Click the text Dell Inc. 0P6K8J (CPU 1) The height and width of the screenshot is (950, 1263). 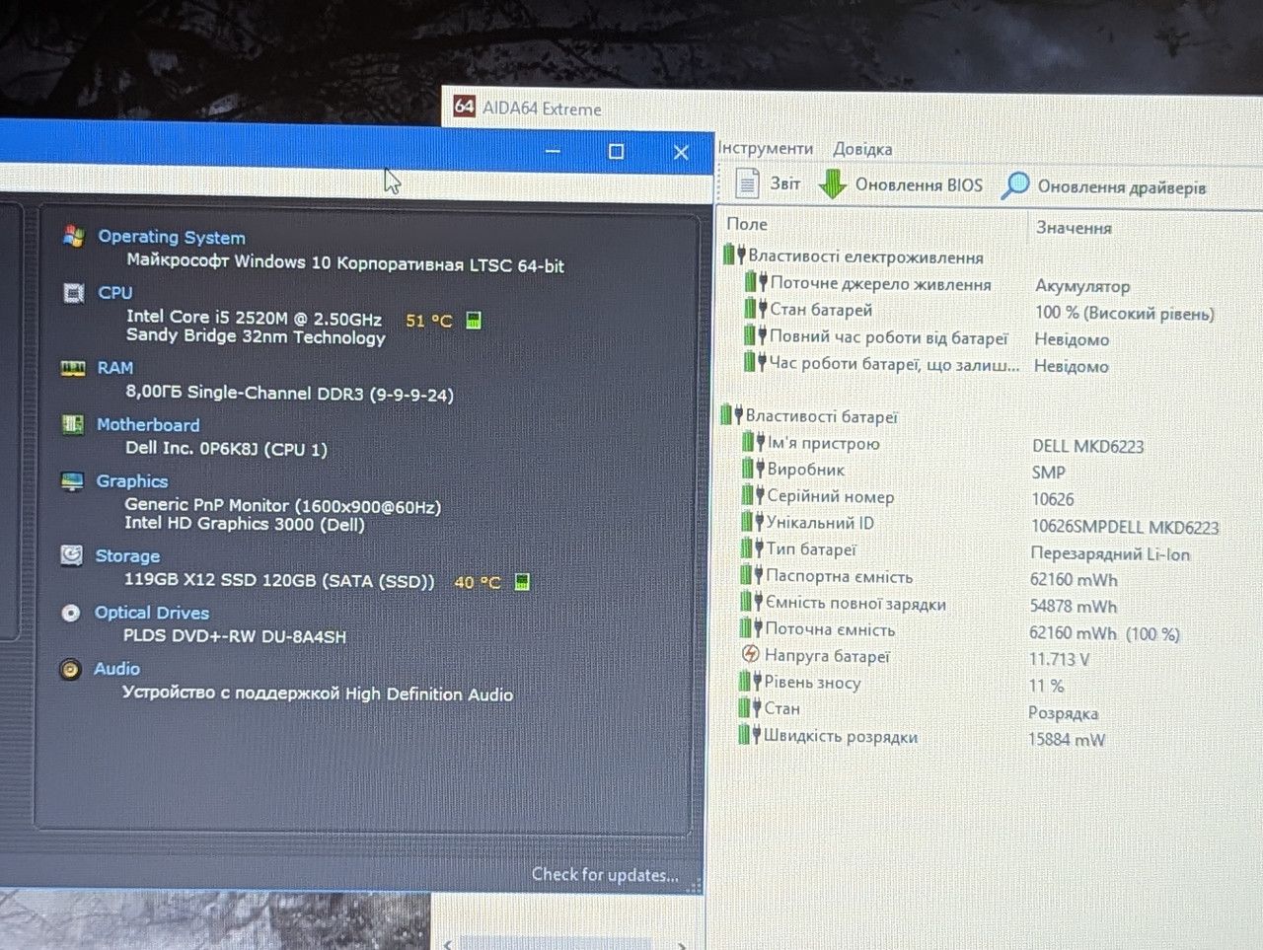point(226,449)
